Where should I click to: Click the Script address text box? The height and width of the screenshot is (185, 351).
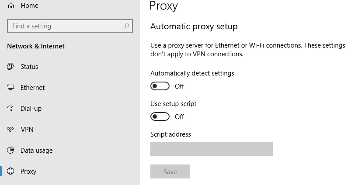click(211, 149)
